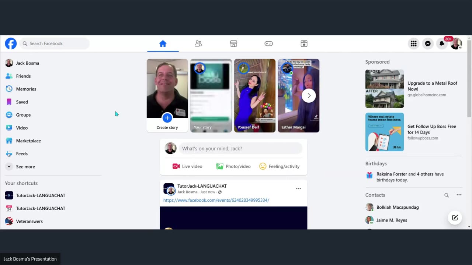Click the metal roof before/after ad image
This screenshot has height=265, width=472.
(385, 89)
